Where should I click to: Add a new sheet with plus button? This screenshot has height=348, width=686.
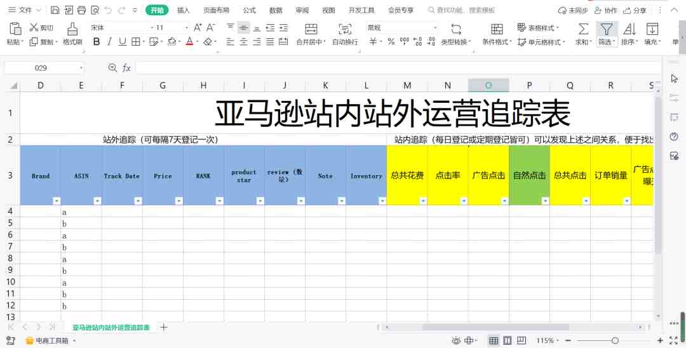(164, 327)
